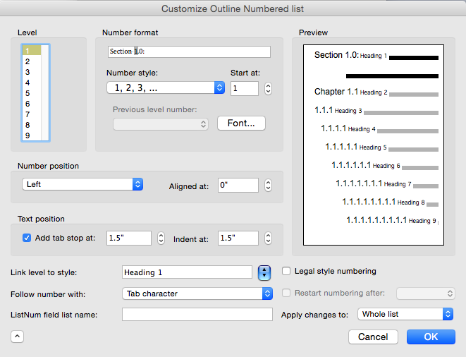Click the Link level to style field
This screenshot has height=357, width=466.
pyautogui.click(x=187, y=272)
